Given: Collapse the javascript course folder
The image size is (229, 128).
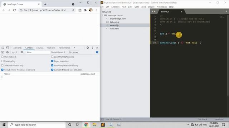Looking at the screenshot, I should (103, 15).
